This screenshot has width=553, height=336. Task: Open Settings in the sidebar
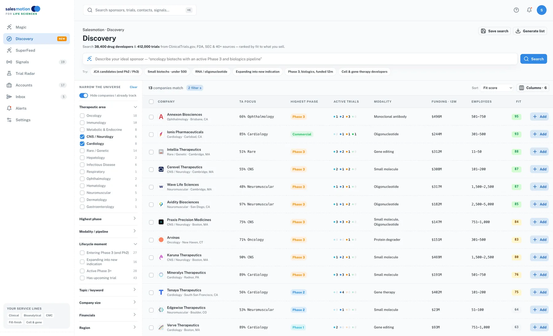point(37,120)
